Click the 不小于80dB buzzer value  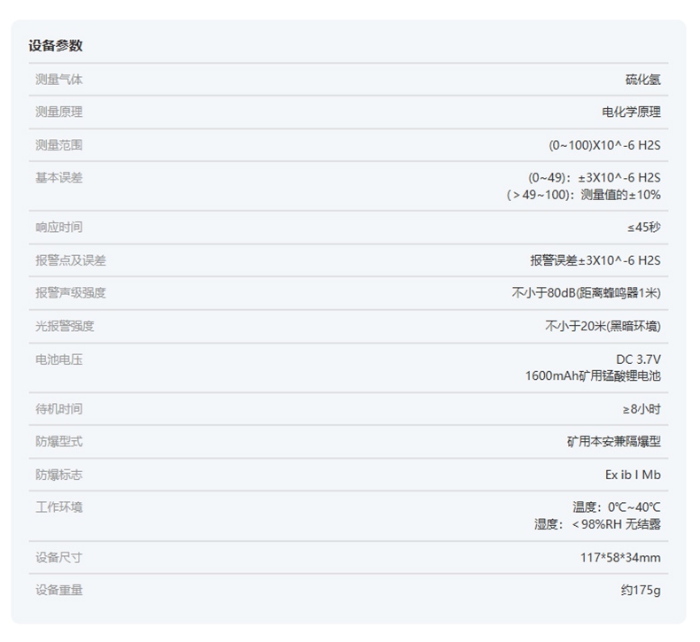point(586,293)
